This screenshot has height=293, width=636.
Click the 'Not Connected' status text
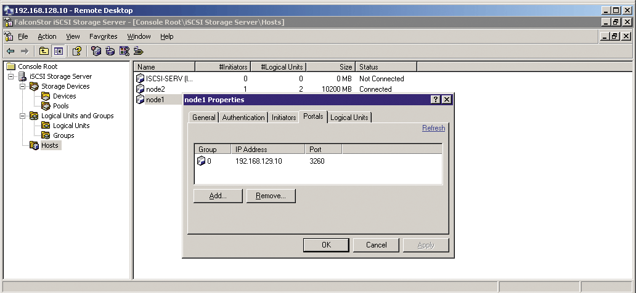point(381,79)
